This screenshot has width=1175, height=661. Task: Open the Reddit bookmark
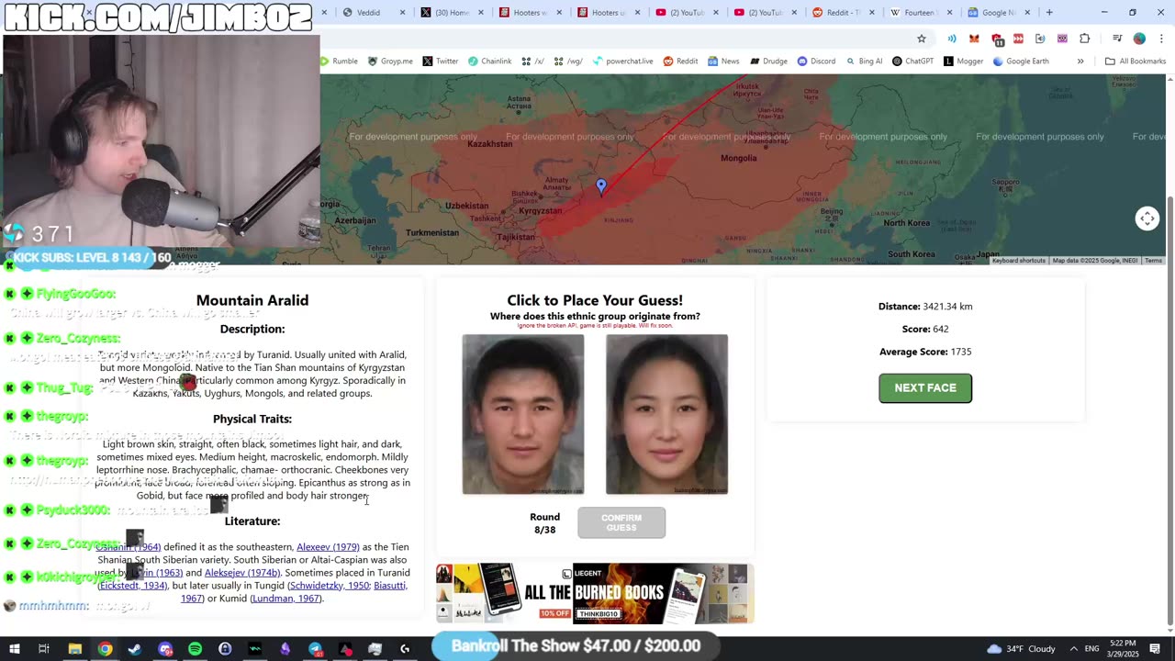coord(680,62)
